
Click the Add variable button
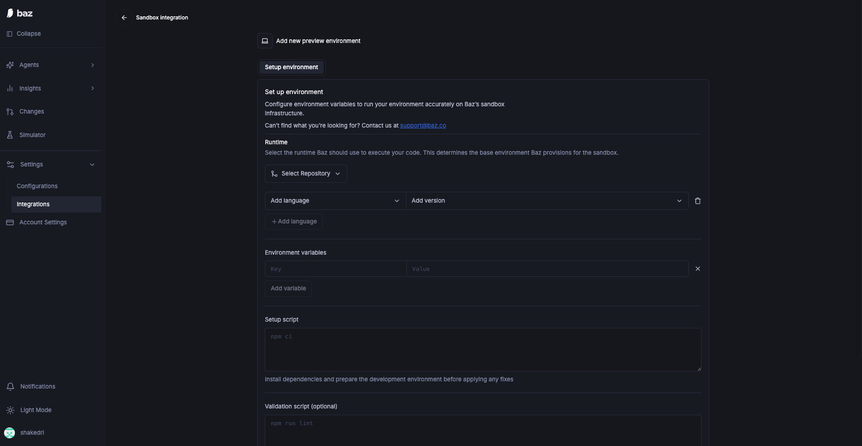point(288,289)
